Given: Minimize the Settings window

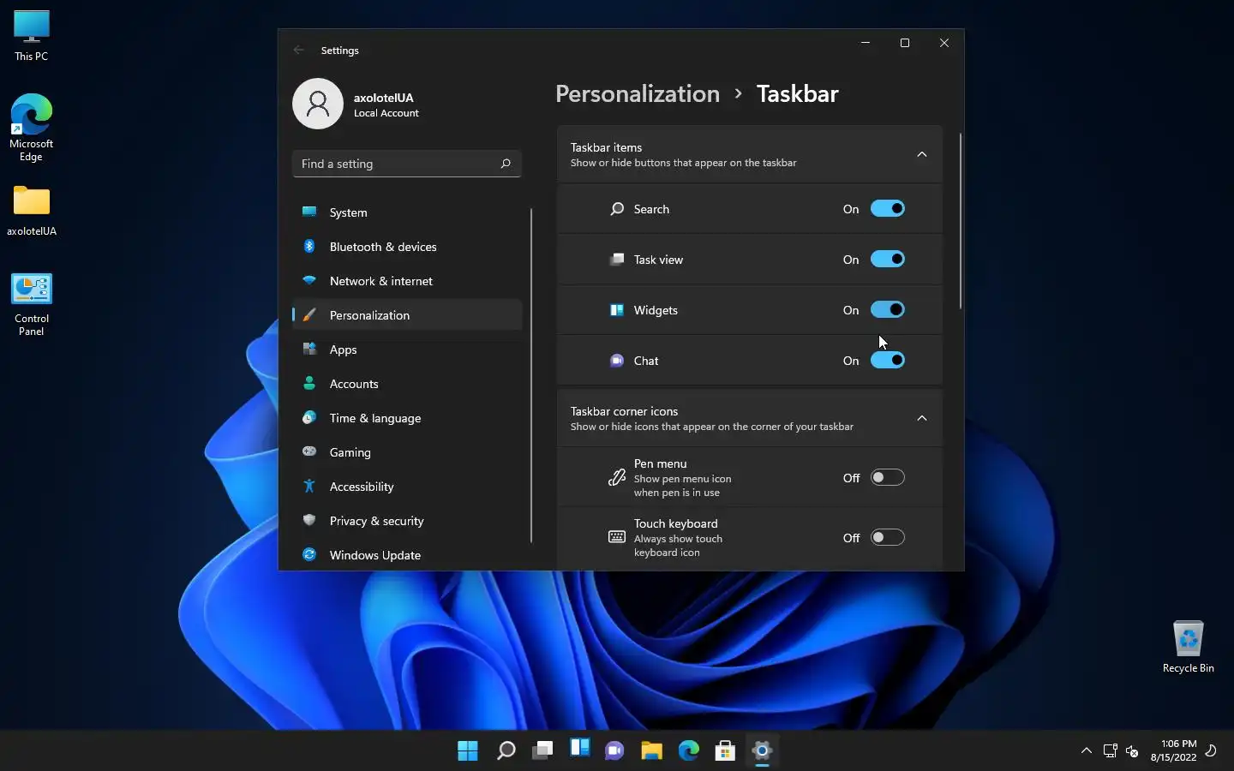Looking at the screenshot, I should pos(866,43).
